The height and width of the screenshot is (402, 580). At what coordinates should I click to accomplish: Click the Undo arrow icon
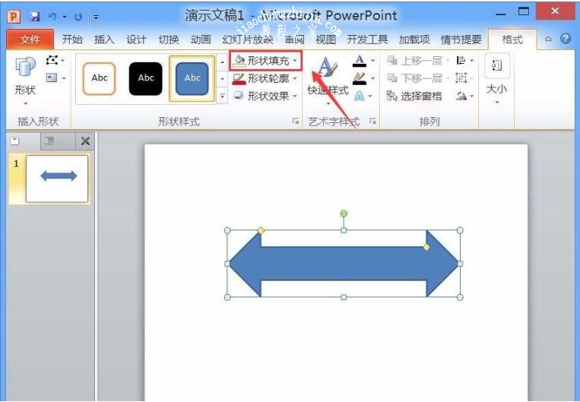52,15
